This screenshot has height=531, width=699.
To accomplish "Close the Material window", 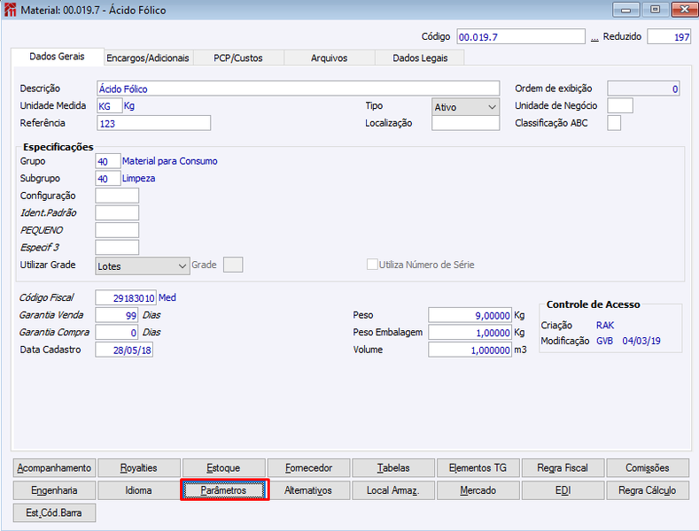I will (684, 10).
